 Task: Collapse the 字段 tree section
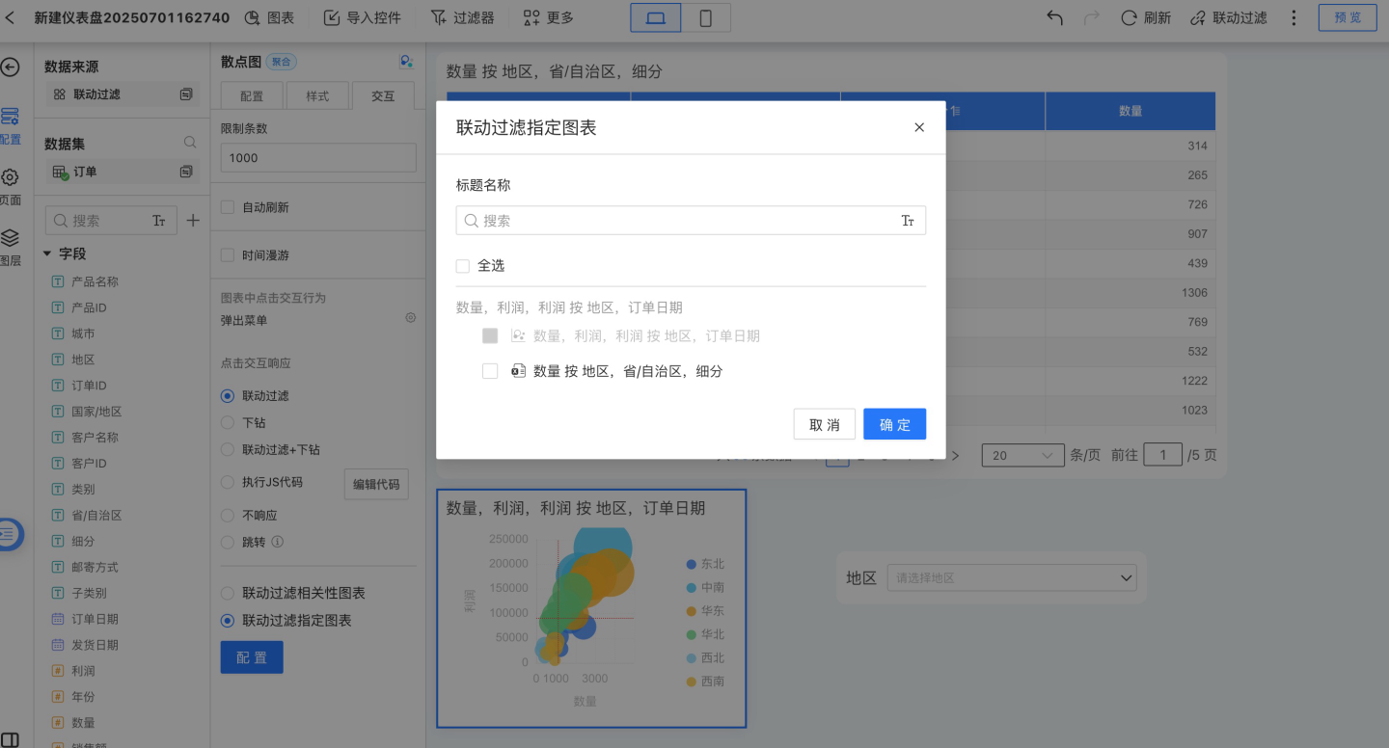click(x=47, y=254)
